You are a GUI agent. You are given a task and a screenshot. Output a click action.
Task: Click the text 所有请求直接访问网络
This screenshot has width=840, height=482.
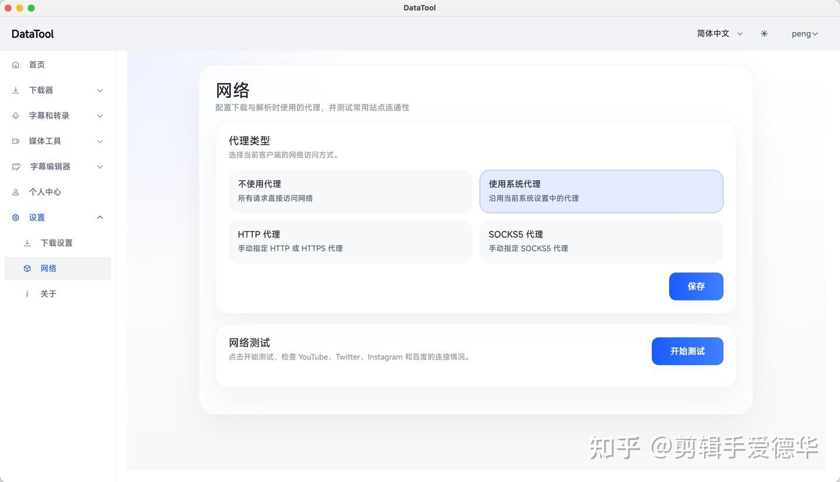[275, 198]
